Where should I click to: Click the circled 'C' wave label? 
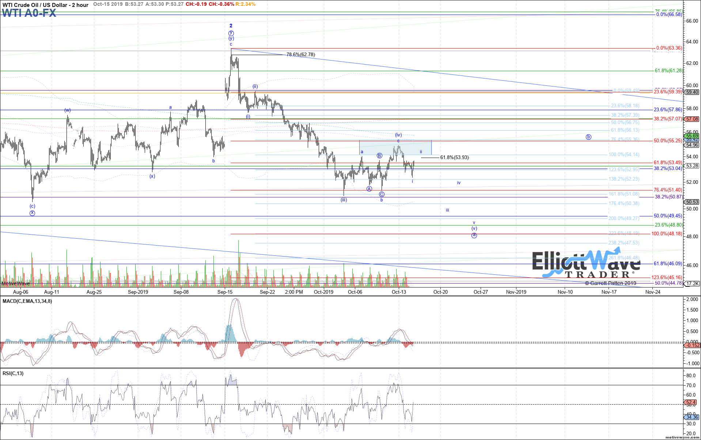[x=382, y=194]
